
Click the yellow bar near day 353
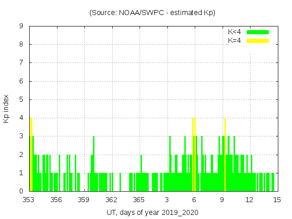tap(31, 155)
